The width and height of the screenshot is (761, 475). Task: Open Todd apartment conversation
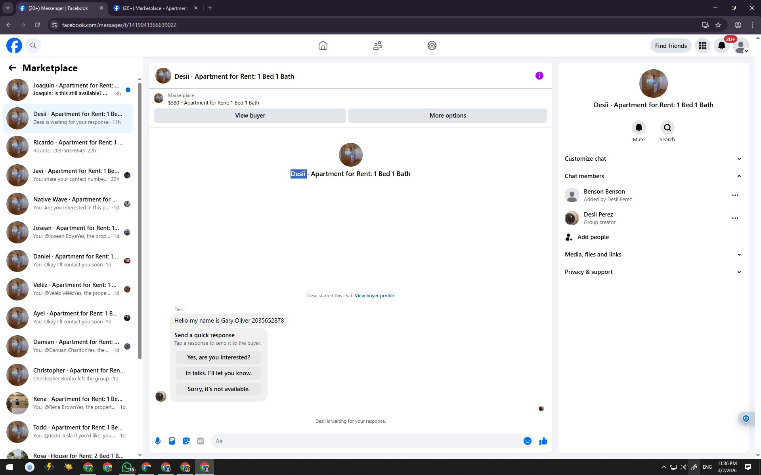68,431
